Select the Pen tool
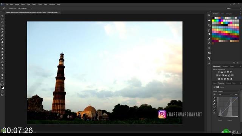This screenshot has width=242, height=136. (2, 62)
